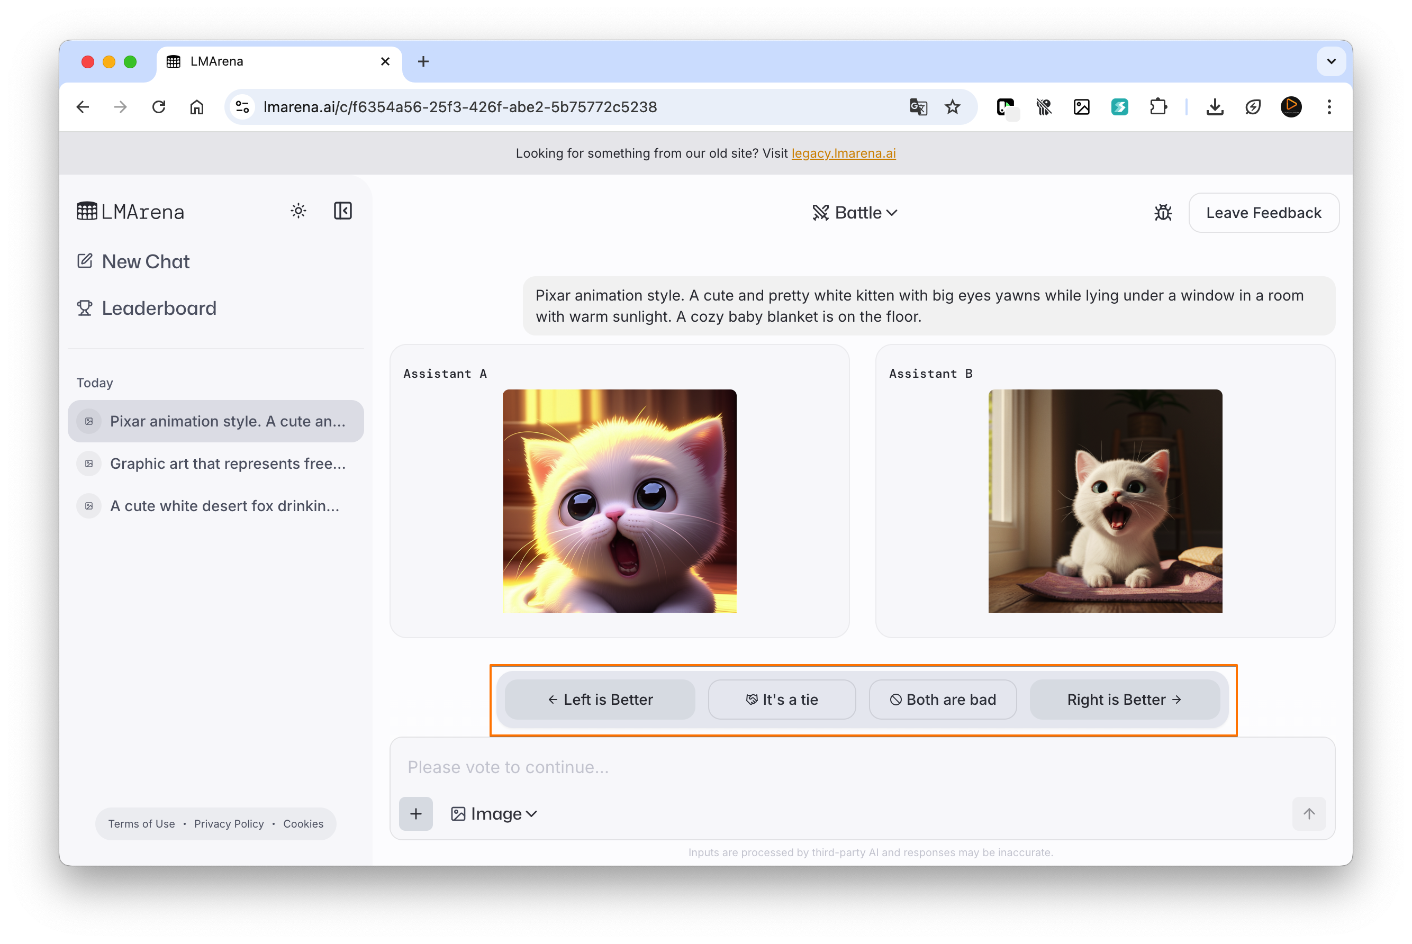
Task: Collapse the sidebar panel icon
Action: click(x=342, y=211)
